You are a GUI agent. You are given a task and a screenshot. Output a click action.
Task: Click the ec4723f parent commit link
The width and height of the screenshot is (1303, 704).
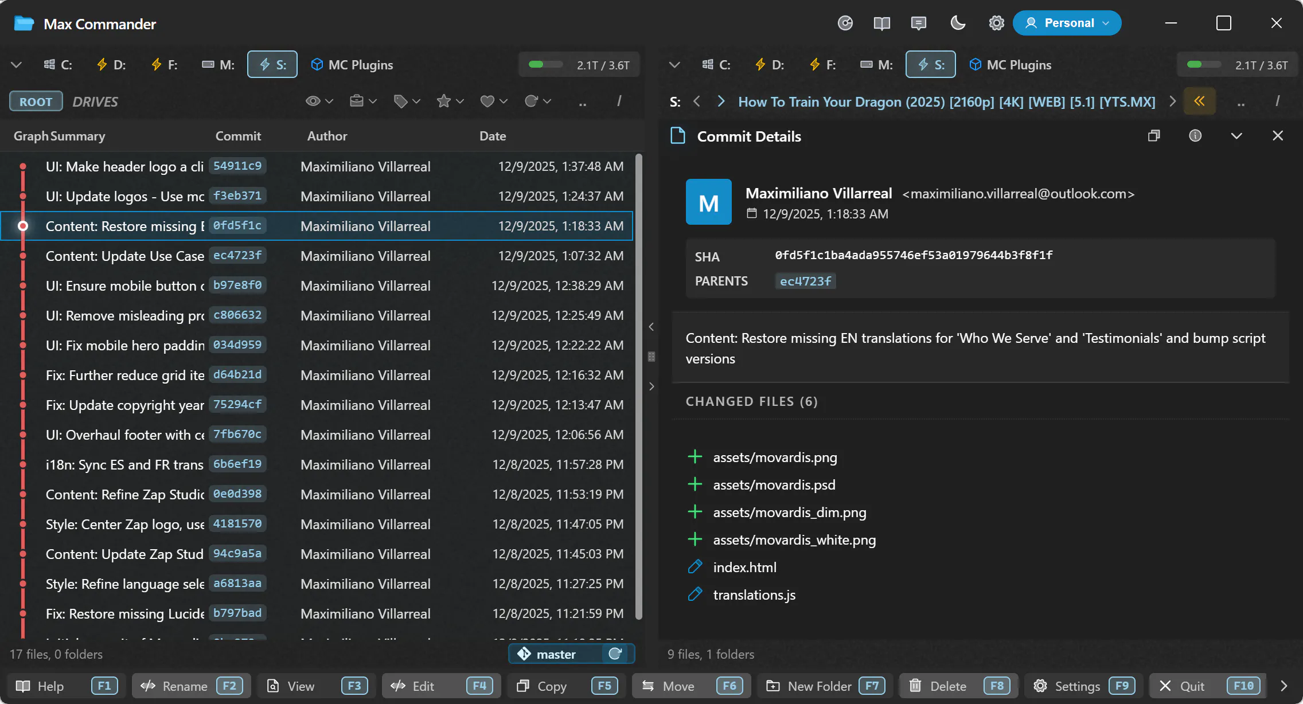[x=805, y=281]
